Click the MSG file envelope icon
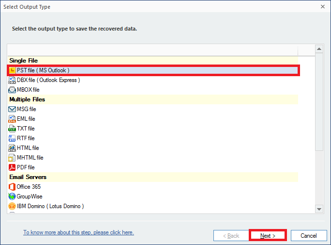The width and height of the screenshot is (331, 245). coord(12,109)
